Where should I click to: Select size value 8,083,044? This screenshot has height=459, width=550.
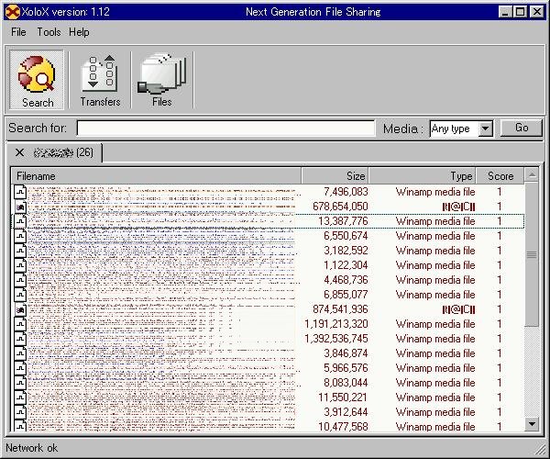[346, 383]
